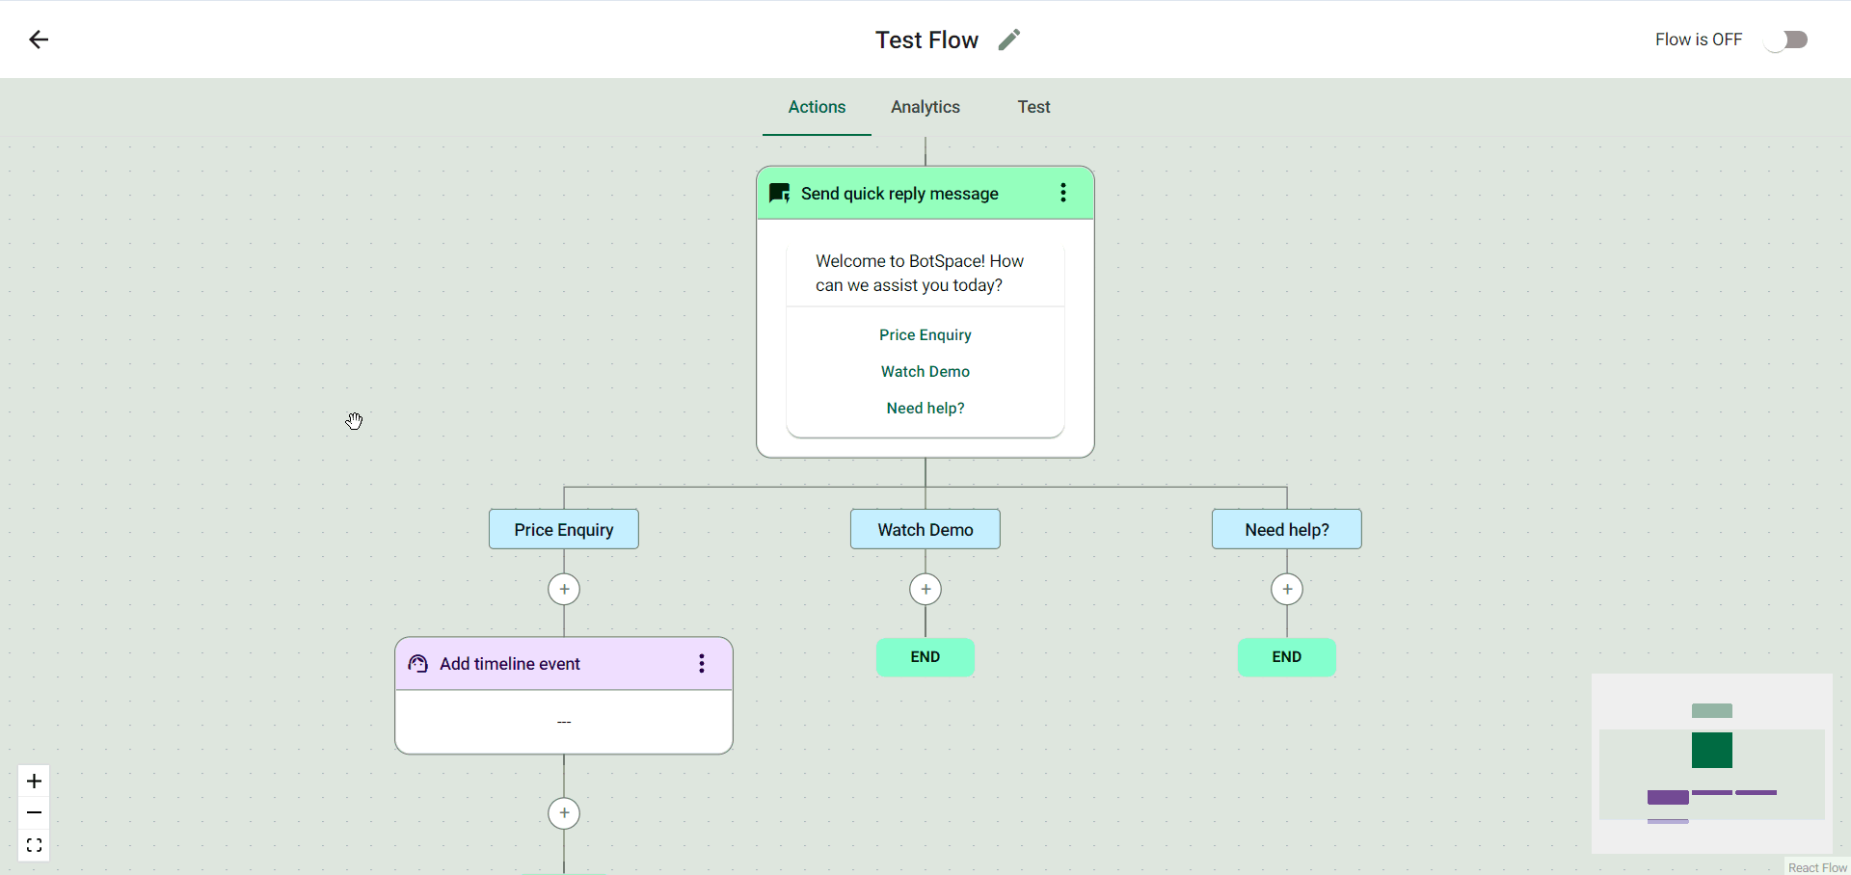1851x875 pixels.
Task: Toggle the Flow is OFF switch
Action: (x=1786, y=40)
